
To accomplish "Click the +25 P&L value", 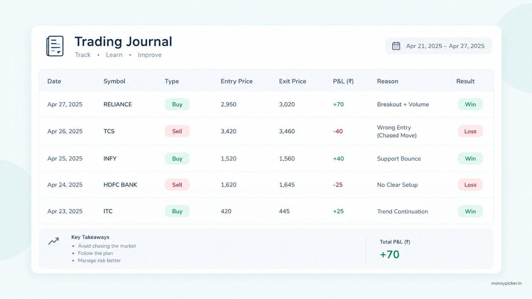I will point(338,211).
